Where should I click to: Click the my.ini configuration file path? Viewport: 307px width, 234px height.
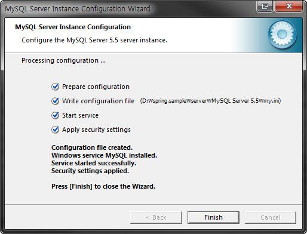click(x=210, y=101)
